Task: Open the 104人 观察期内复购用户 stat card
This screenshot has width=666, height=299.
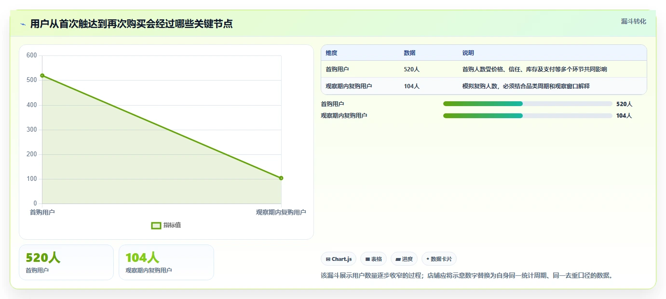Action: (166, 262)
